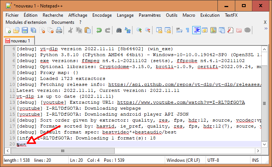The height and width of the screenshot is (167, 272).
Task: Cut selection with the scissors icon
Action: (x=71, y=30)
